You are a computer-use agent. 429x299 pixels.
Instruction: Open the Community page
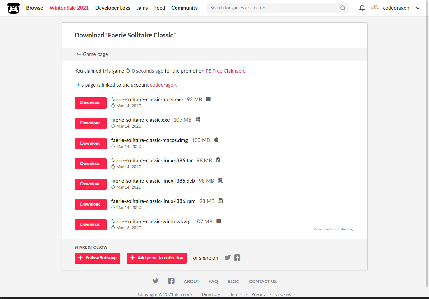coord(184,8)
